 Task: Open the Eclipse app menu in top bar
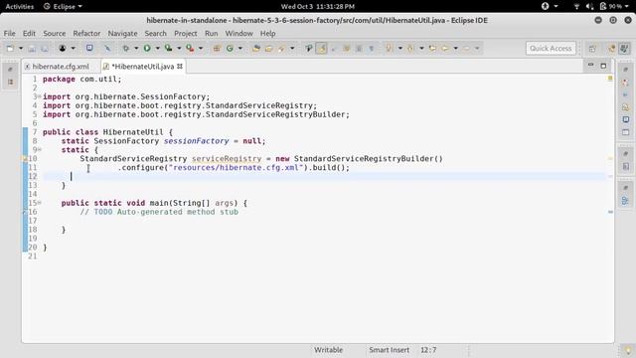(63, 7)
